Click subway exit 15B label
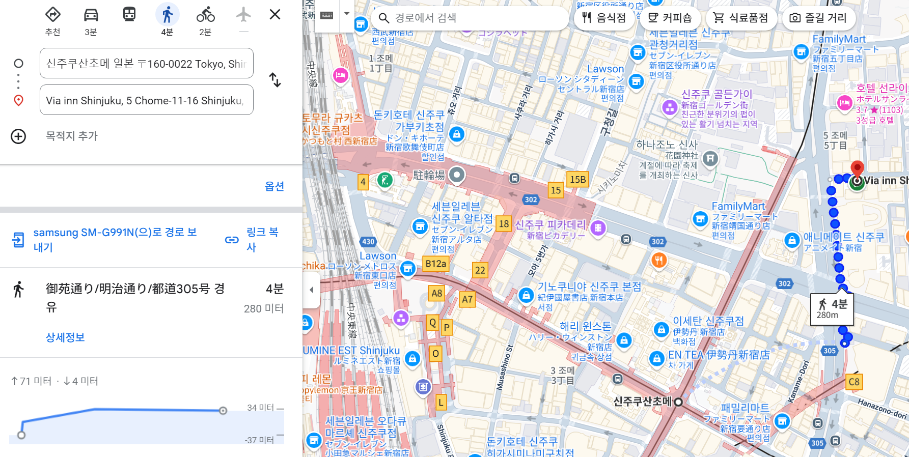This screenshot has width=909, height=457. 578,179
